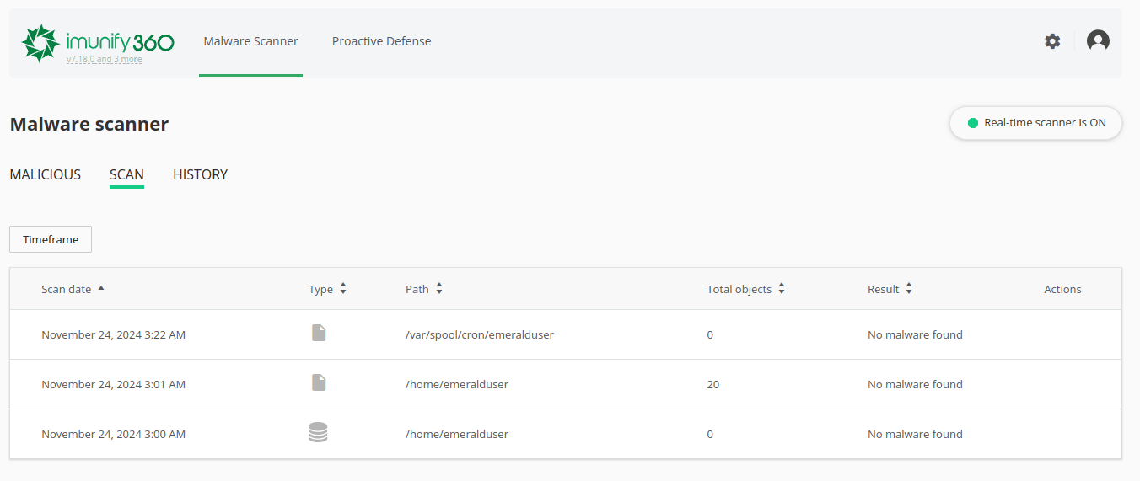
Task: Open the user profile avatar
Action: [x=1098, y=41]
